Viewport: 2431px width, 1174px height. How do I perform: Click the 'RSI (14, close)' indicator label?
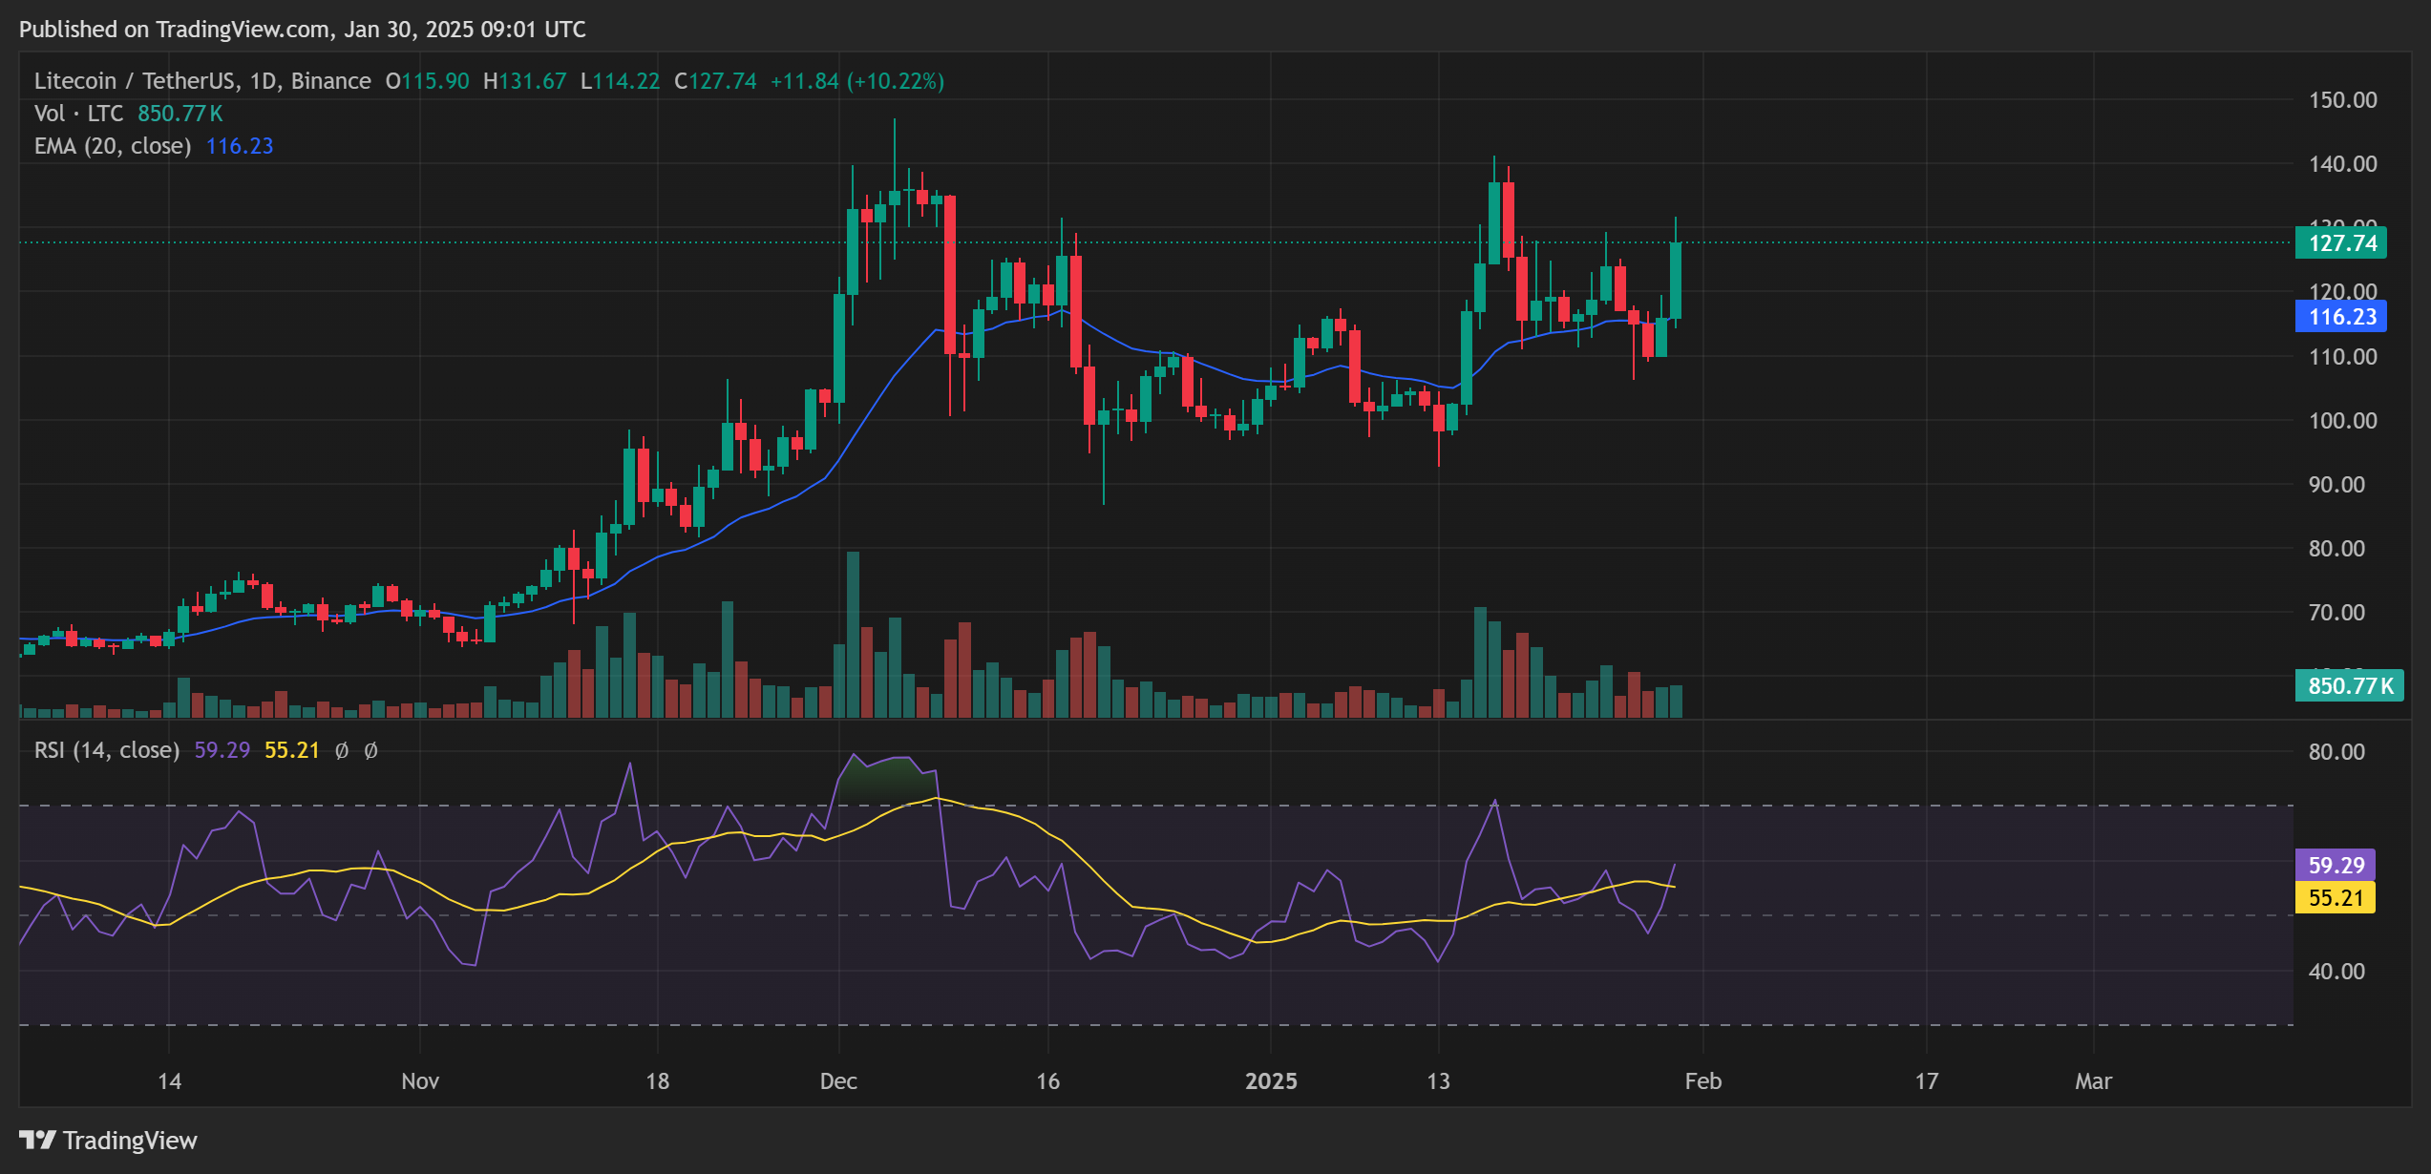(107, 750)
